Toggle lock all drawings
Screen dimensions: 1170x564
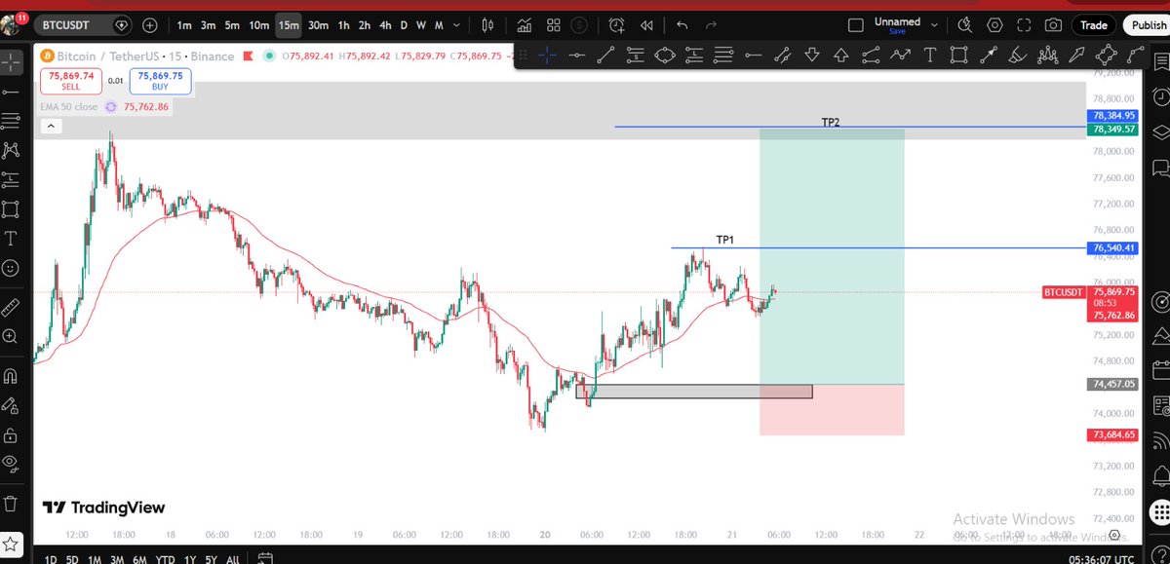tap(11, 434)
